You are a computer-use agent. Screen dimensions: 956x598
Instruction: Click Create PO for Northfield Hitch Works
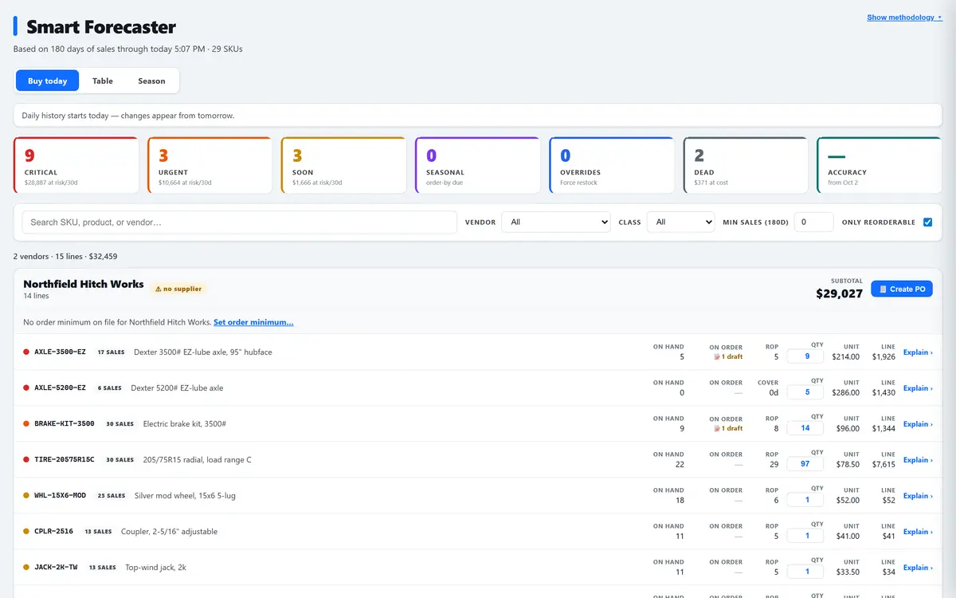[x=902, y=289]
